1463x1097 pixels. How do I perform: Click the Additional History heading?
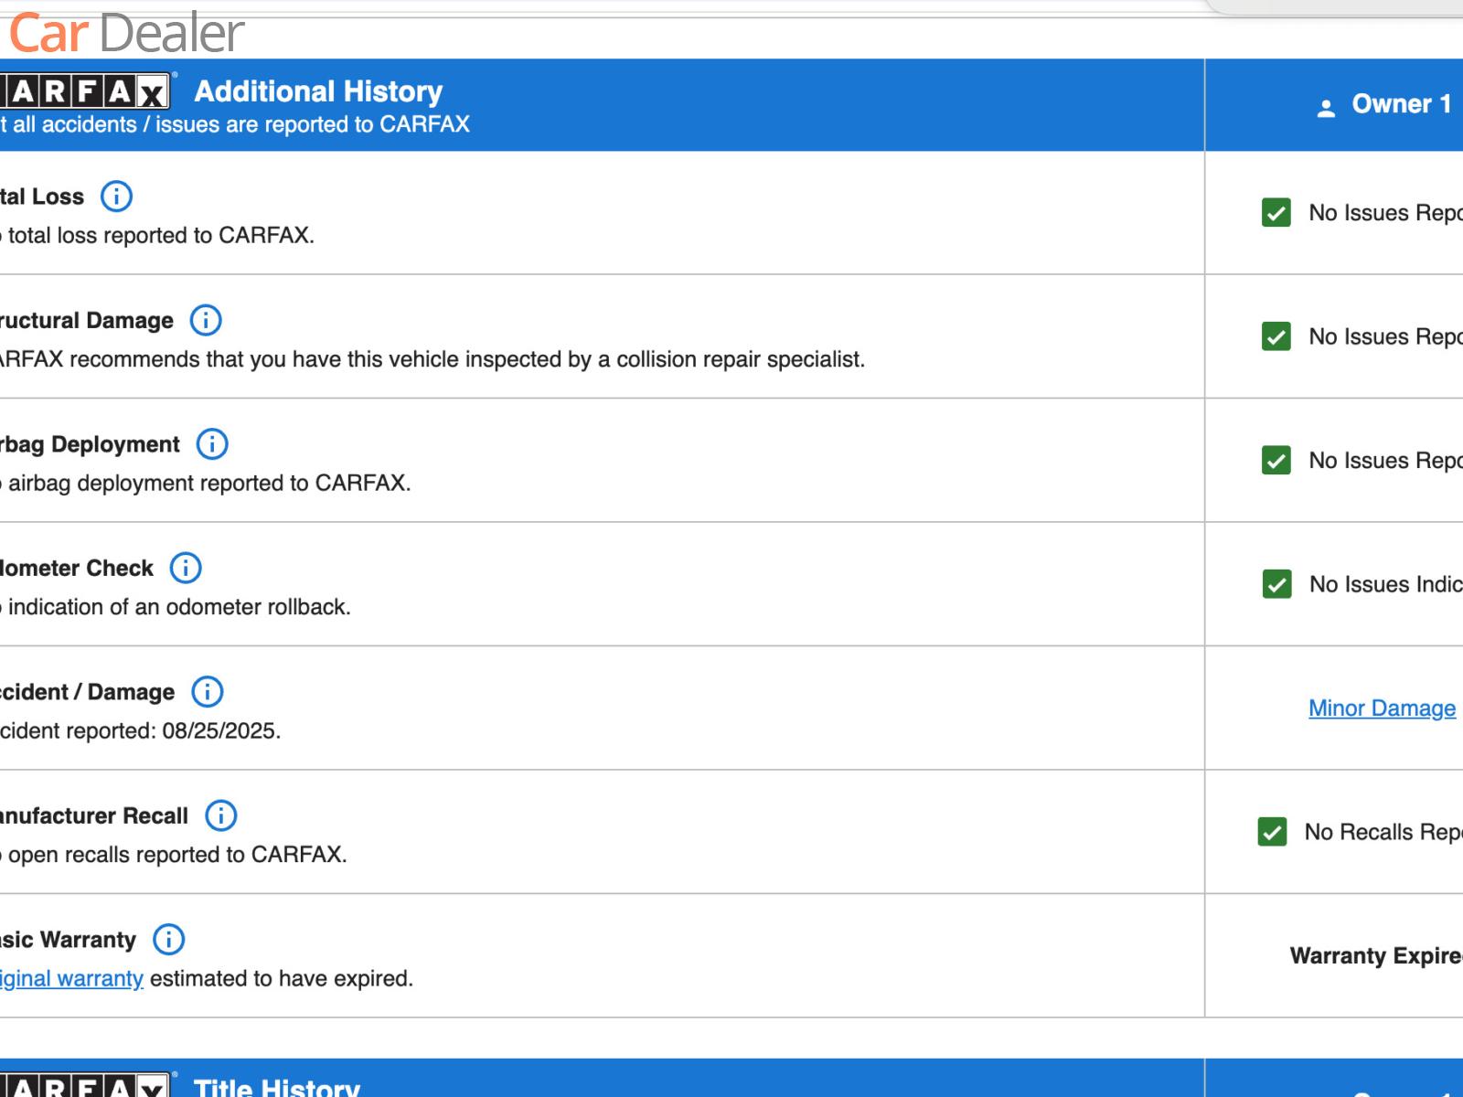click(x=318, y=91)
